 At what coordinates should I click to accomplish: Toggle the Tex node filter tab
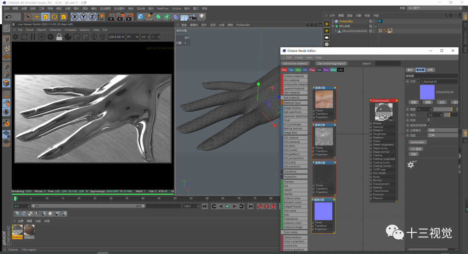[x=291, y=70]
